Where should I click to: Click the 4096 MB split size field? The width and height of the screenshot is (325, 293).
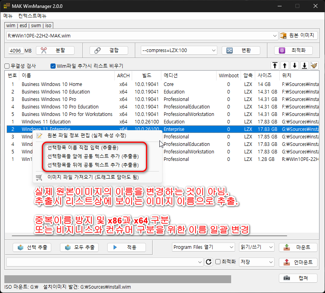[x=16, y=50]
